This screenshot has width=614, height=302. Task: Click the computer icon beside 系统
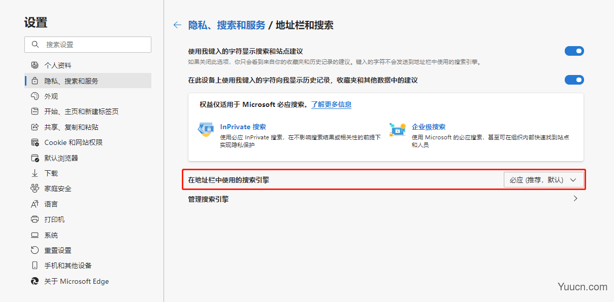(35, 235)
